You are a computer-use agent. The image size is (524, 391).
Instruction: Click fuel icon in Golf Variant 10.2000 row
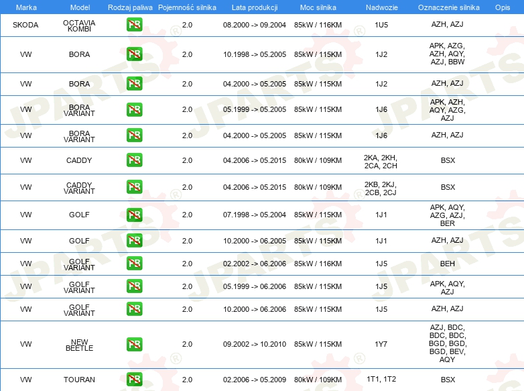point(134,309)
